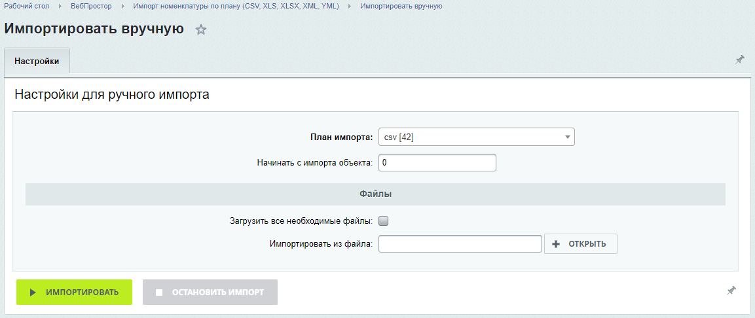
Task: Start import with the ИМПОРТИРОВАТЬ button
Action: click(x=74, y=292)
